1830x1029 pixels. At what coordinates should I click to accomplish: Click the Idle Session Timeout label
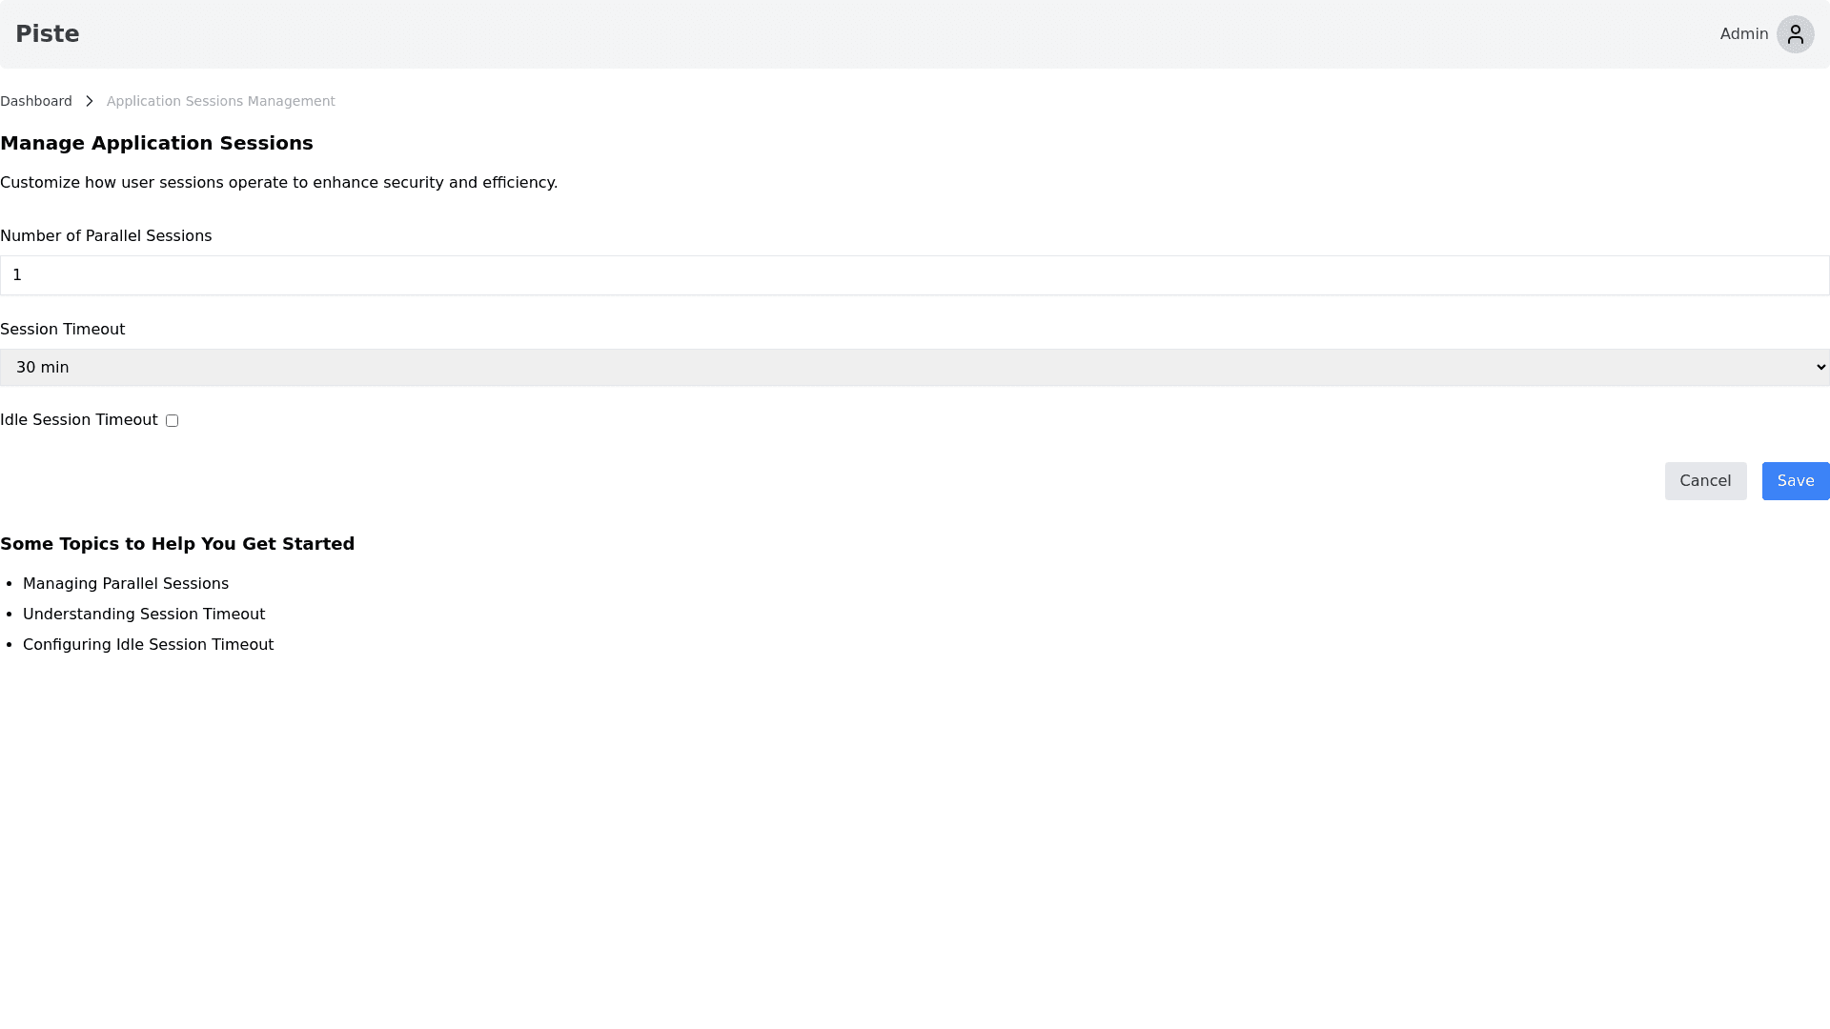click(79, 420)
